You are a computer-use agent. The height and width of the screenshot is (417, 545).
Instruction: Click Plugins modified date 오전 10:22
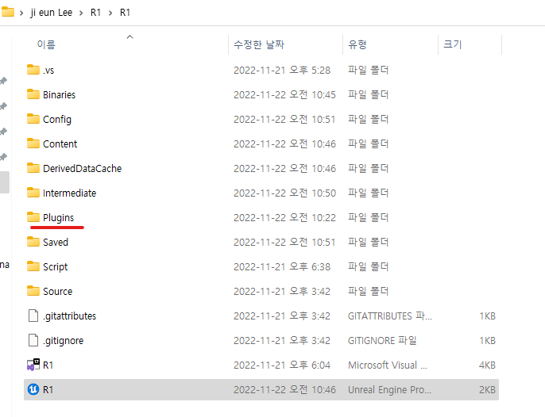coord(284,218)
